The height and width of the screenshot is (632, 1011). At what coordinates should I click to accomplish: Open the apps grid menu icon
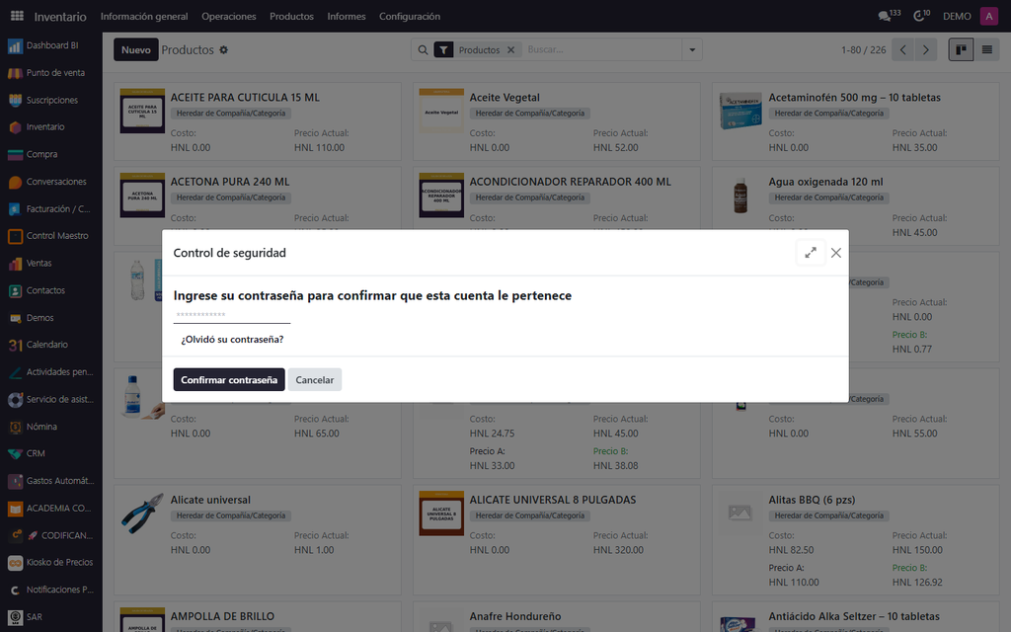pos(17,16)
